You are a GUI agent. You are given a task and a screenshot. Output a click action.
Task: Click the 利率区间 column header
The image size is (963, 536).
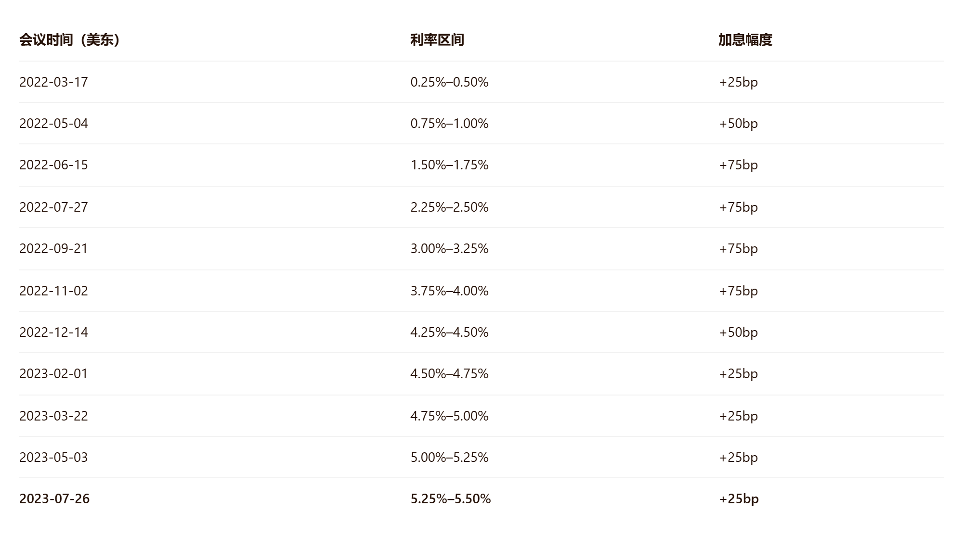[437, 40]
